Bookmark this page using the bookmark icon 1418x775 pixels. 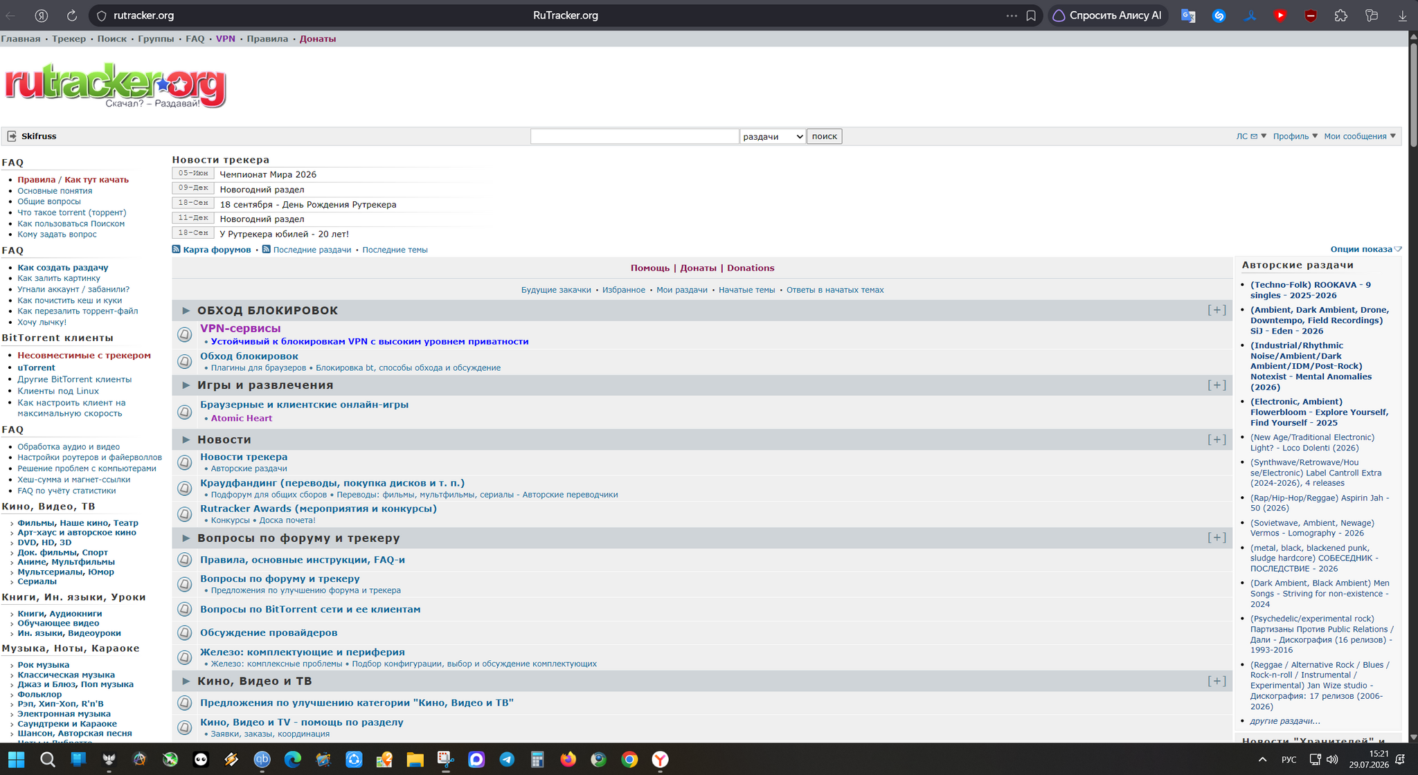tap(1031, 15)
